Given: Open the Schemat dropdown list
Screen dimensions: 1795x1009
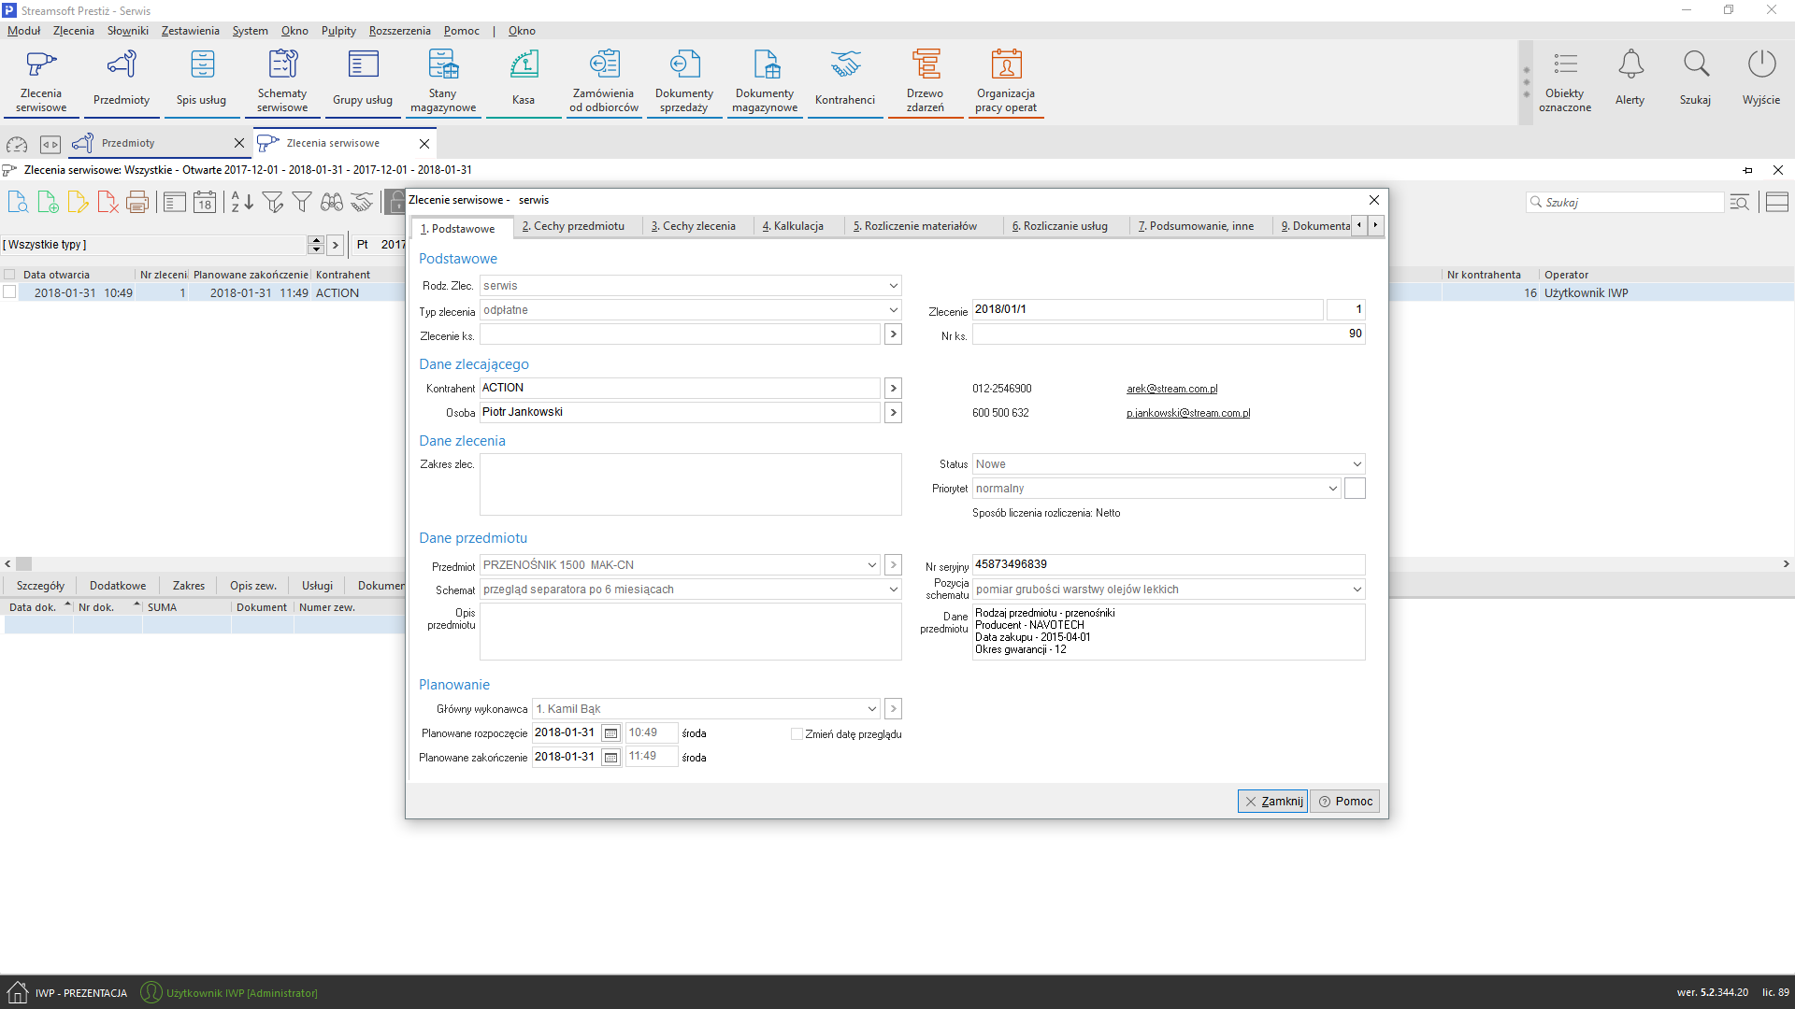Looking at the screenshot, I should click(893, 590).
